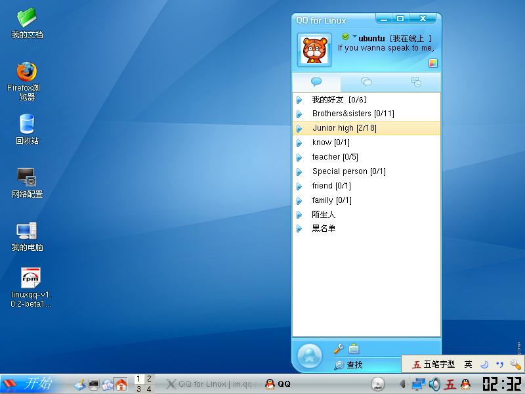
Task: Maximize the QQ for Linux window
Action: (x=400, y=19)
